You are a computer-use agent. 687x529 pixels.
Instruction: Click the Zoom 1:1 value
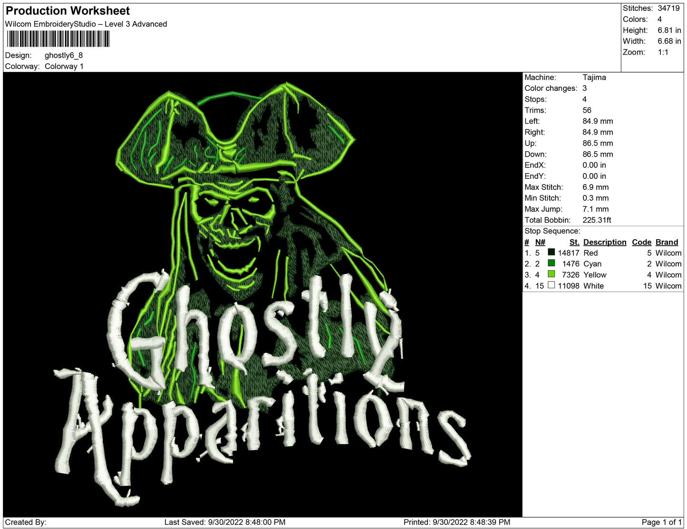663,52
